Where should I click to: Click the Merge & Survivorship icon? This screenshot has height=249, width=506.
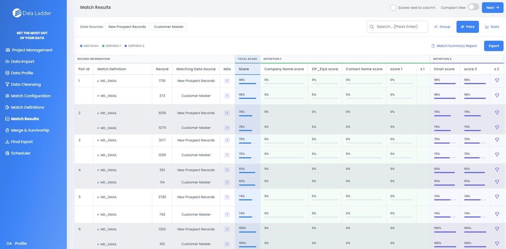(x=8, y=130)
